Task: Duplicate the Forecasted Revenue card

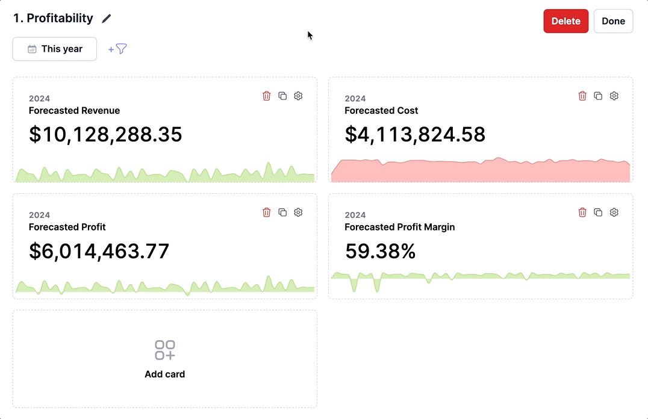Action: (x=282, y=96)
